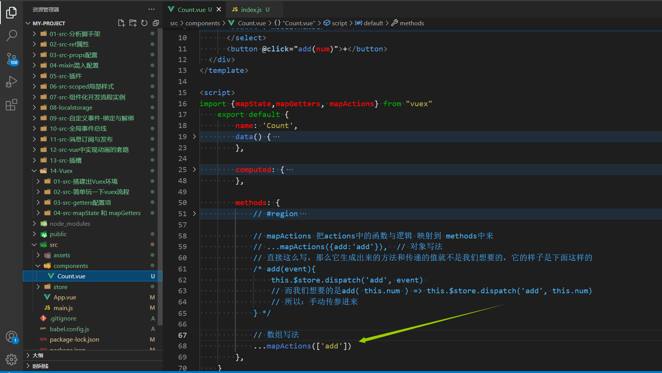This screenshot has height=373, width=662.
Task: Collapse the src folder in explorer
Action: pos(35,245)
